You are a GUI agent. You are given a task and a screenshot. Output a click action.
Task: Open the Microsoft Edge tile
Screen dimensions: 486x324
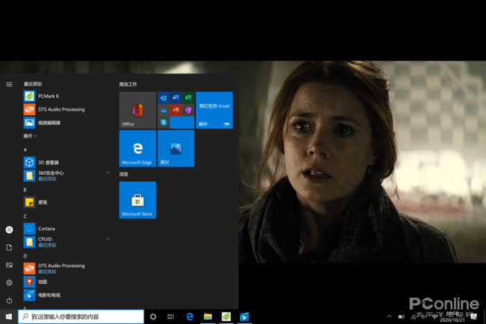click(x=137, y=148)
